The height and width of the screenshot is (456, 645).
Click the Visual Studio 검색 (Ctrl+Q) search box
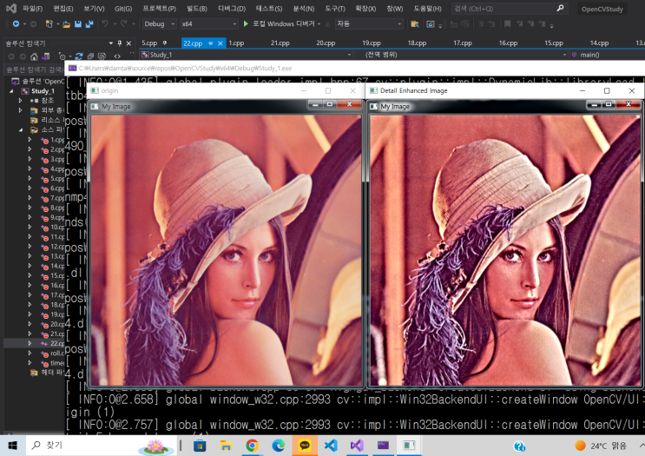point(510,9)
